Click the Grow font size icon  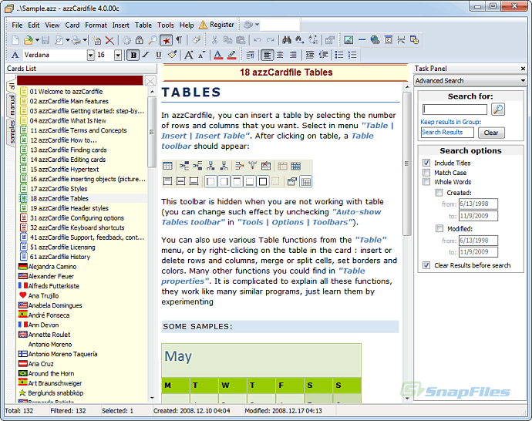(189, 55)
